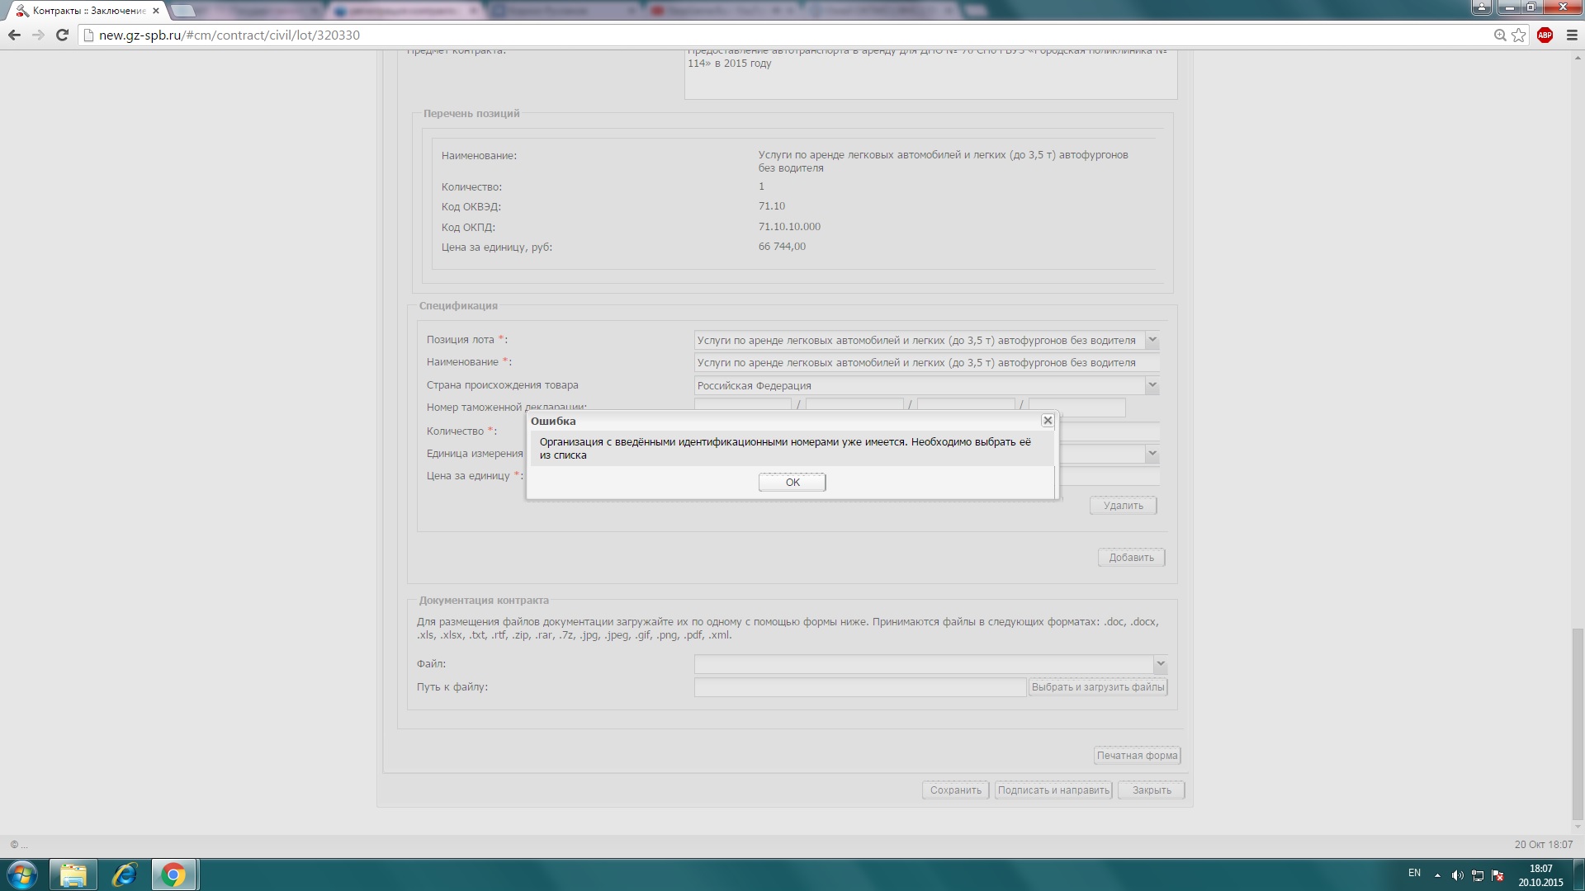
Task: Open the Adblock Plus extension icon
Action: tap(1545, 35)
